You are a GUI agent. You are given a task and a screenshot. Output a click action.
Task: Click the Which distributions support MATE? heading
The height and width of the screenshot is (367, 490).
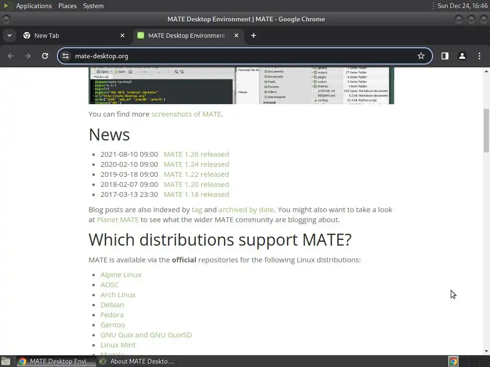220,240
